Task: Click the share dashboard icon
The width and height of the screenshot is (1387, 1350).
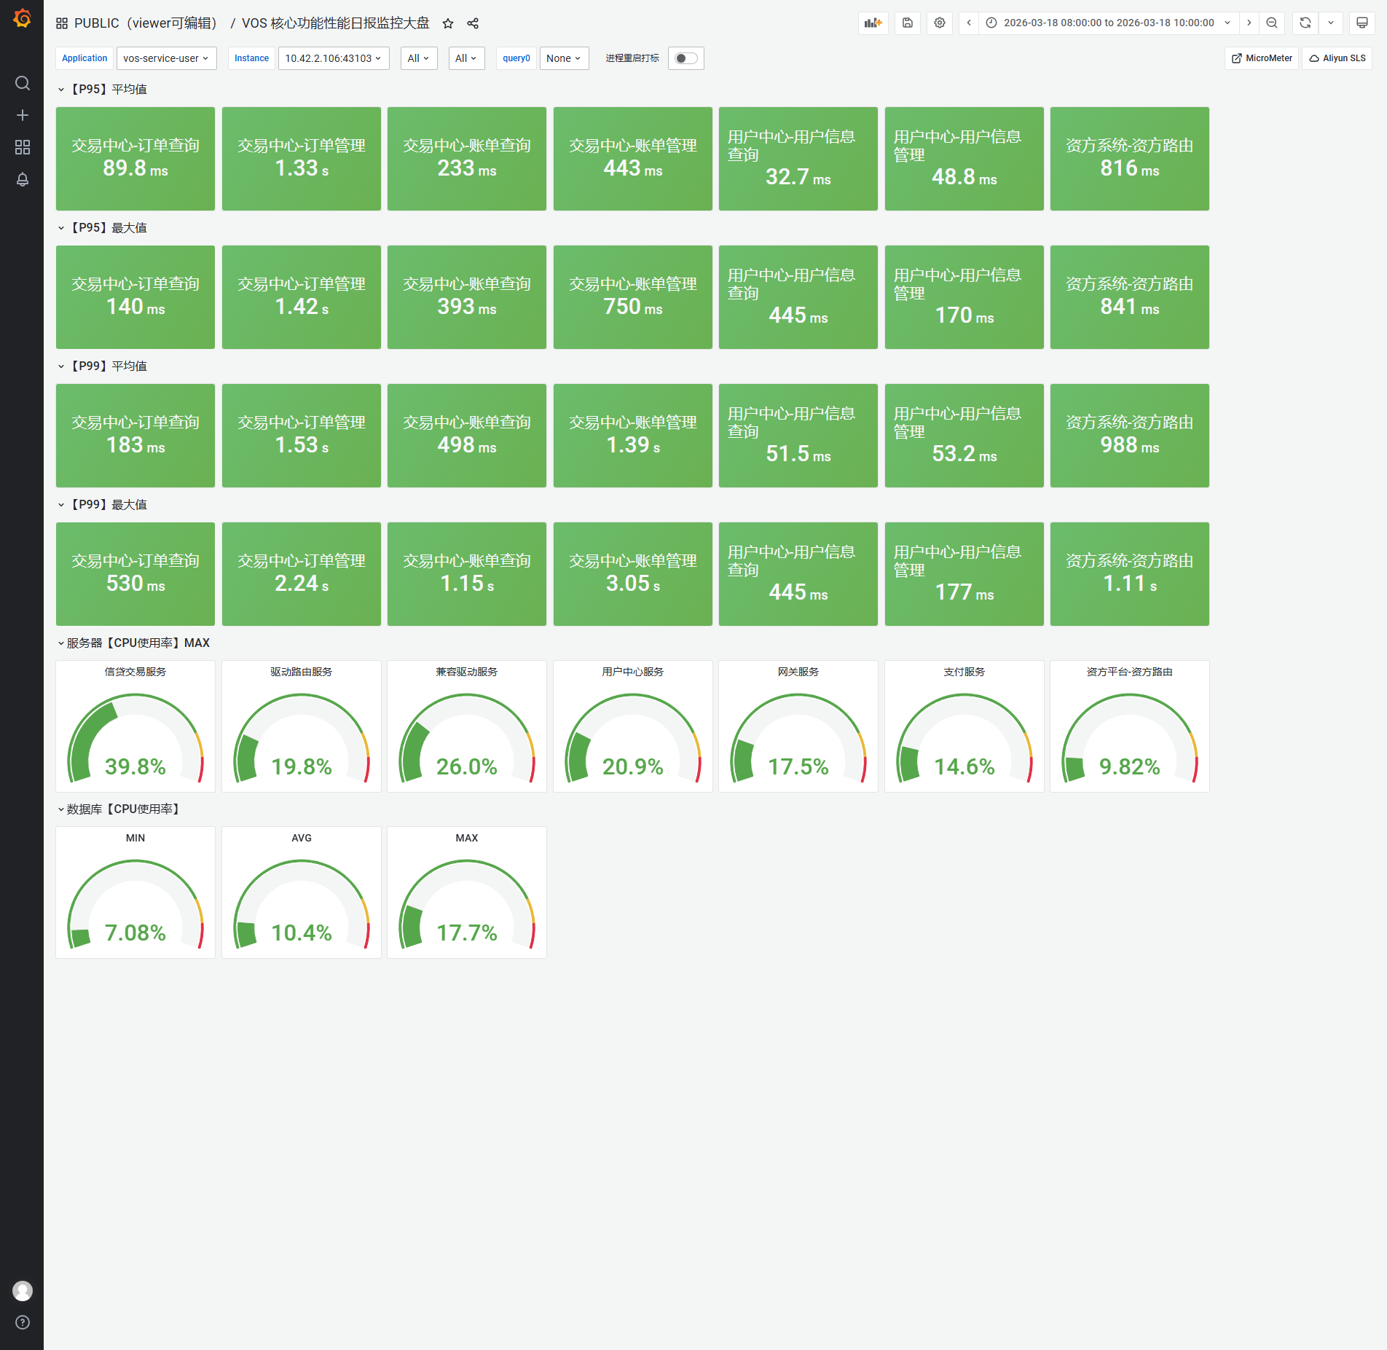Action: tap(473, 23)
